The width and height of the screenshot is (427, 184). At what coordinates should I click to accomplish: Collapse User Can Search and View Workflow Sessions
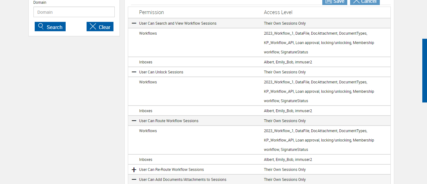click(134, 23)
